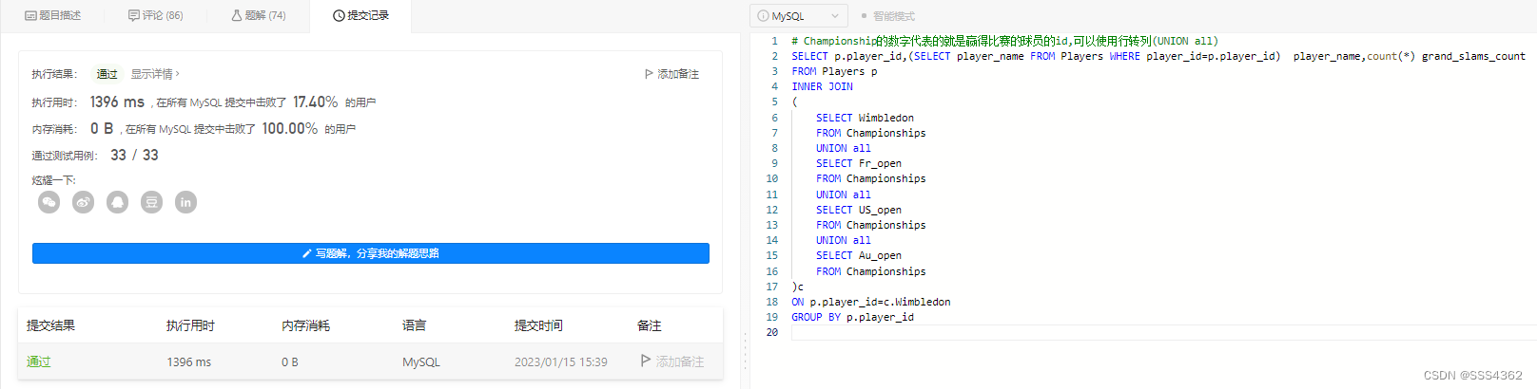Click the 执行用时 column header
Screen dimensions: 1537x389
191,325
